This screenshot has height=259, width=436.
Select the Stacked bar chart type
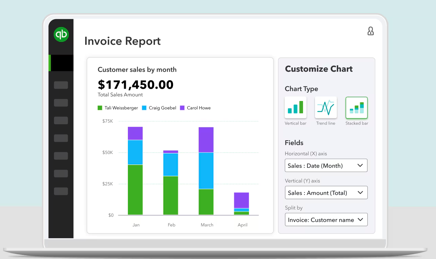click(x=356, y=107)
